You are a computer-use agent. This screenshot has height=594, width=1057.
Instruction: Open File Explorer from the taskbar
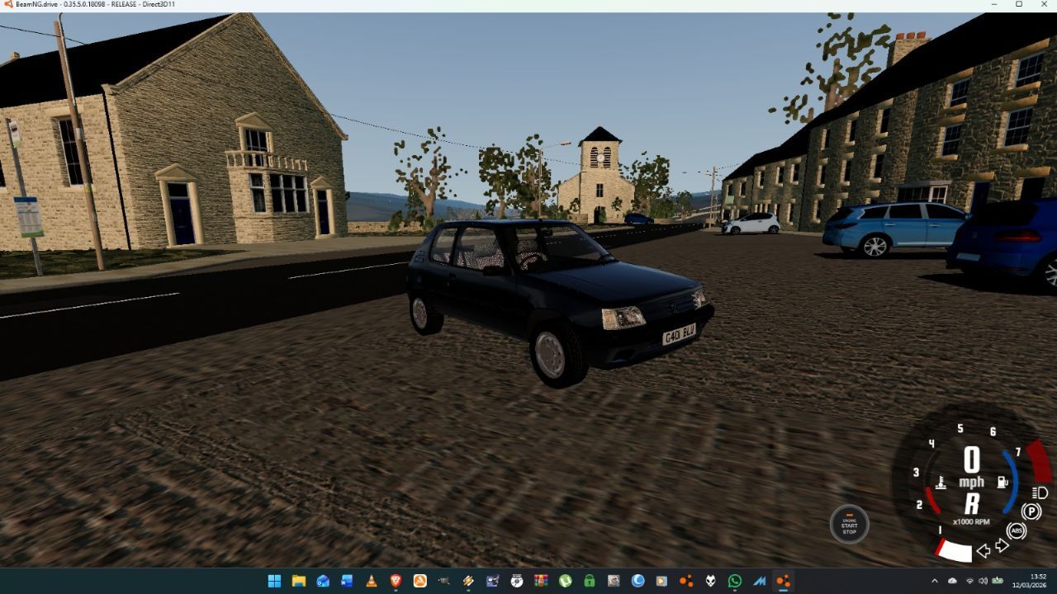[298, 581]
